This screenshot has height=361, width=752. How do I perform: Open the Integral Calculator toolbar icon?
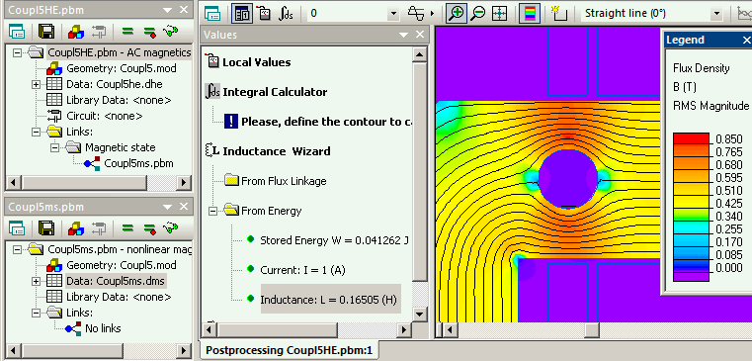click(x=286, y=13)
